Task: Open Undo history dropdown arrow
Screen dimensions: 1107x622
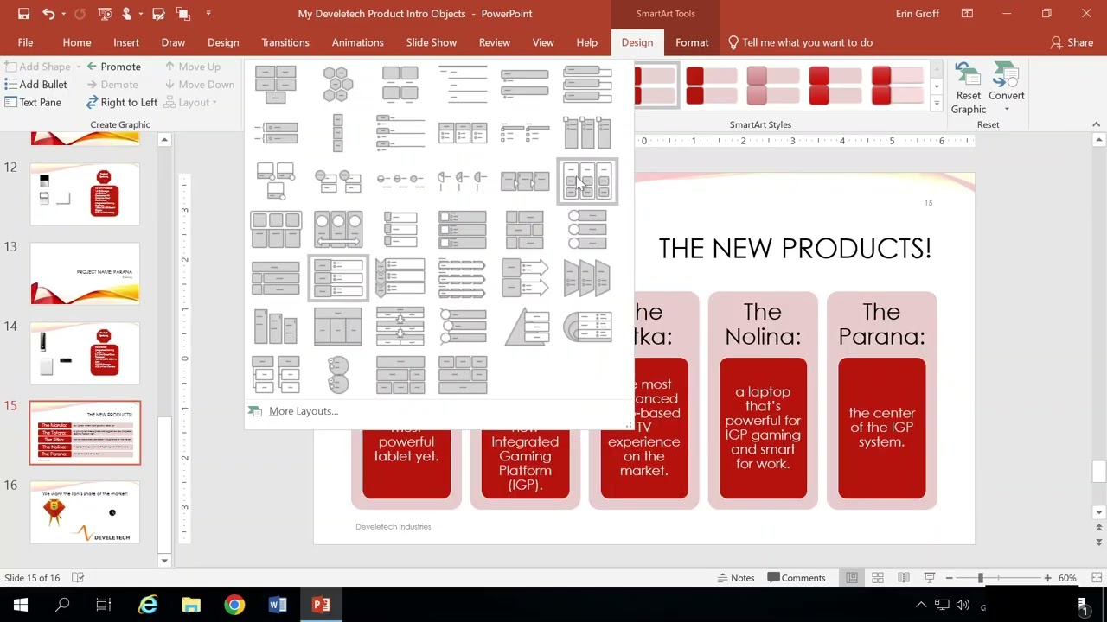Action: [64, 14]
